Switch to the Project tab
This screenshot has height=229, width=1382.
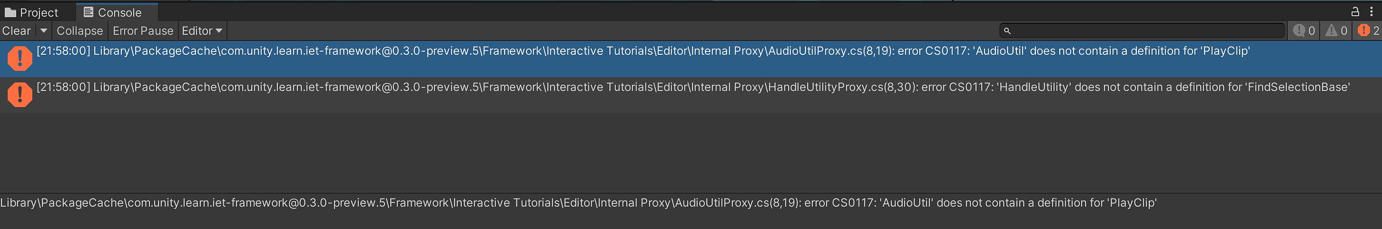tap(31, 12)
